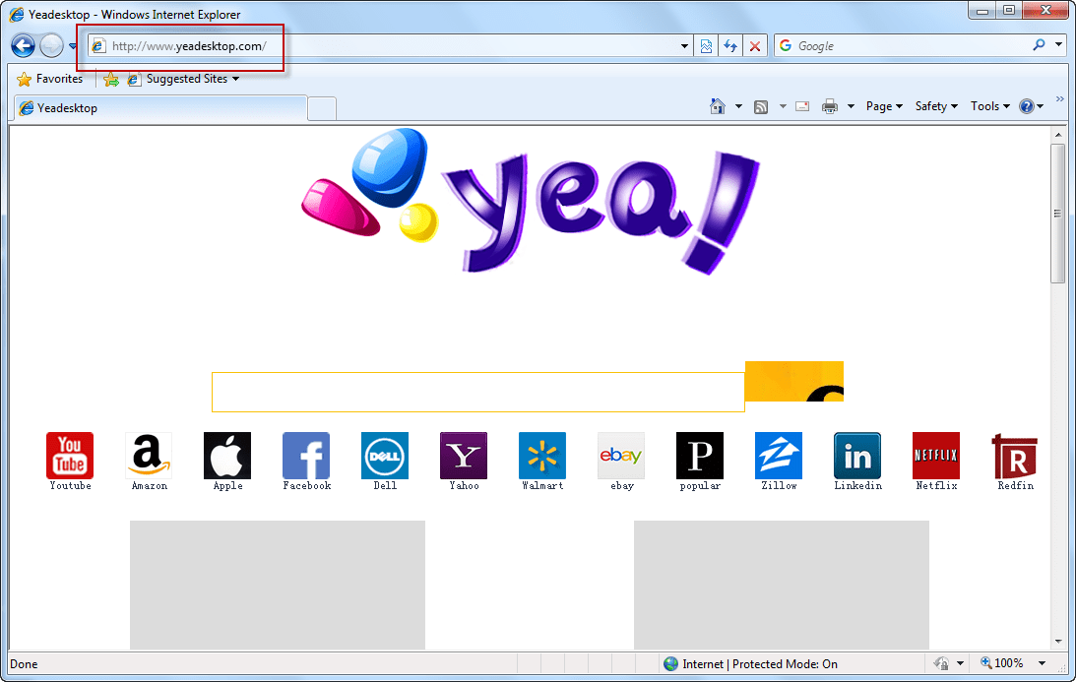1076x682 pixels.
Task: Open the Amazon shortcut icon
Action: pos(149,456)
